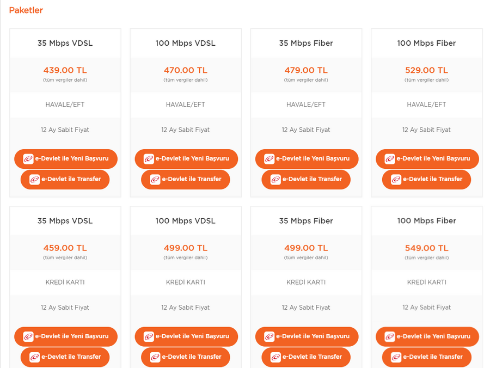The width and height of the screenshot is (490, 368).
Task: Select the 100 Mbps Fiber HAVALE/EFT package title
Action: coord(426,43)
